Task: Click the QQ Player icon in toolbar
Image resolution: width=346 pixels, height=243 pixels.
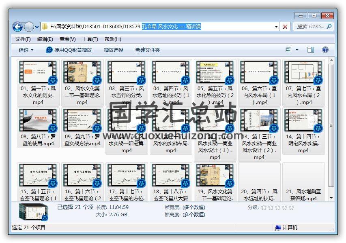Action: 49,50
